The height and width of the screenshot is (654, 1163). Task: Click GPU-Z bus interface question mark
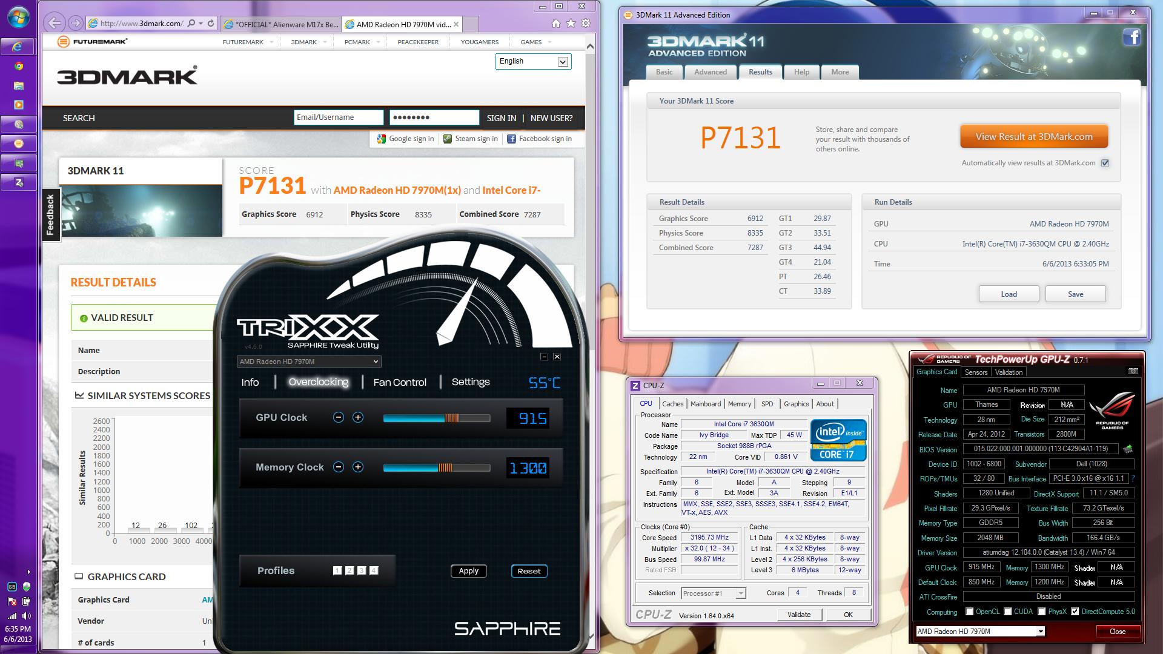point(1133,478)
